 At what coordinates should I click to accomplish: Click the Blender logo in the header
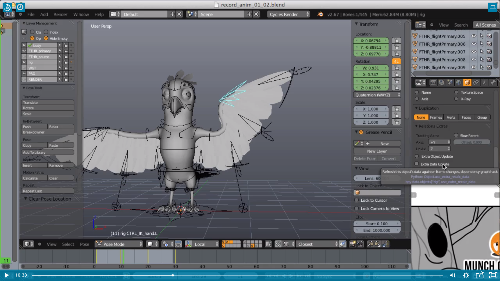320,14
